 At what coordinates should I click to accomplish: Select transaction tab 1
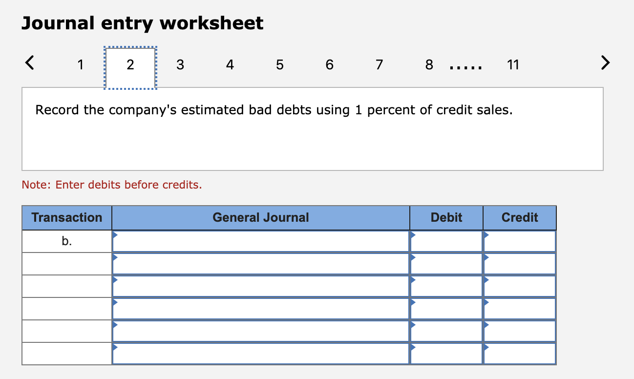coord(80,64)
